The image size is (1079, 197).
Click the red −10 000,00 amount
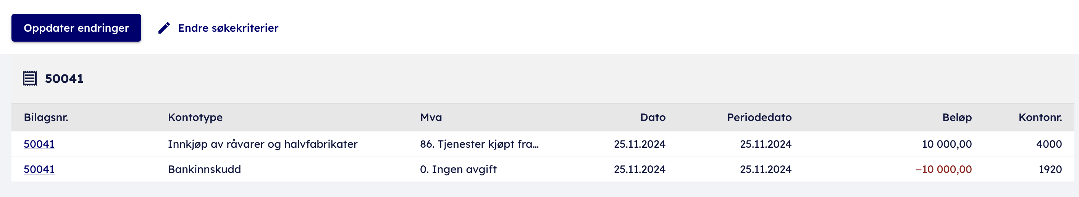click(943, 170)
